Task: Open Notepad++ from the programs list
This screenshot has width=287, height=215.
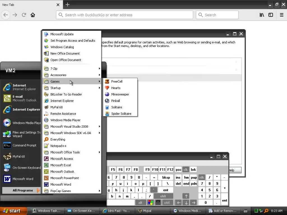Action: pos(72,146)
